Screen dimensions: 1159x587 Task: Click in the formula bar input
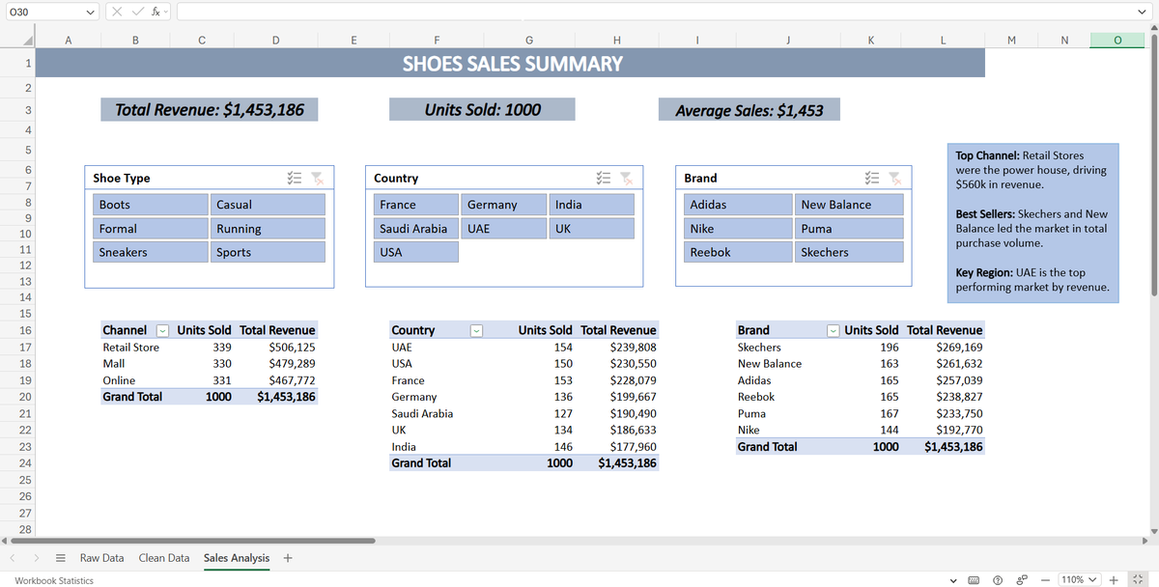tap(655, 12)
